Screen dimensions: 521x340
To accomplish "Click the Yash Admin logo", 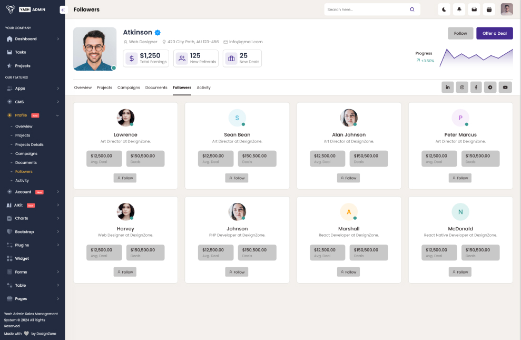I will pyautogui.click(x=26, y=9).
